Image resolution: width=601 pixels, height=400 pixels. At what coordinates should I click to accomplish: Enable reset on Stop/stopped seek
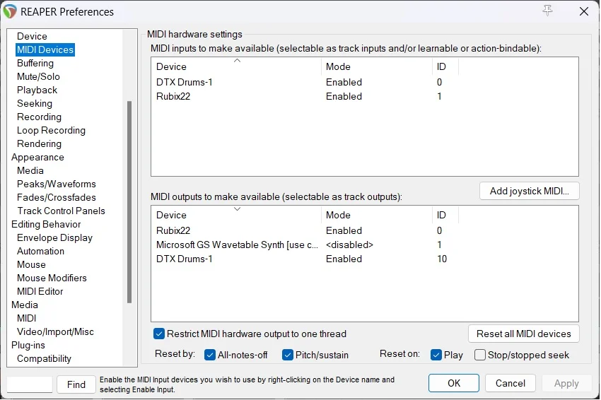pyautogui.click(x=480, y=355)
